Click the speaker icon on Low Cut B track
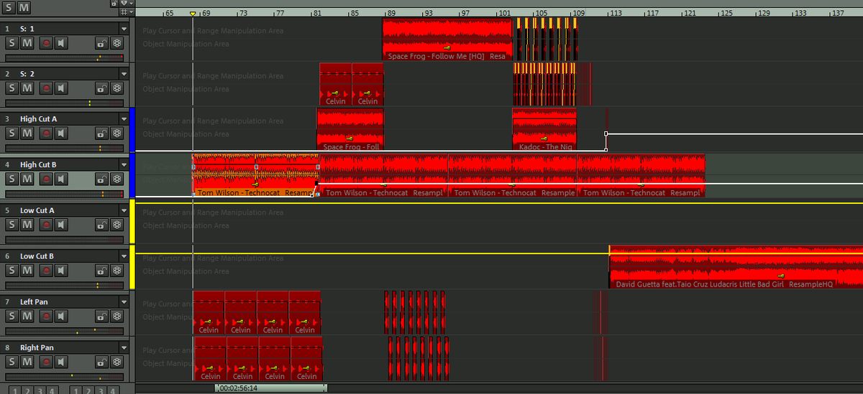Image resolution: width=863 pixels, height=394 pixels. (62, 271)
